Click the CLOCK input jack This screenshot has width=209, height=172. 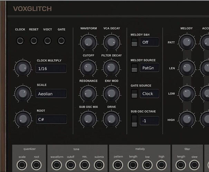click(x=20, y=41)
